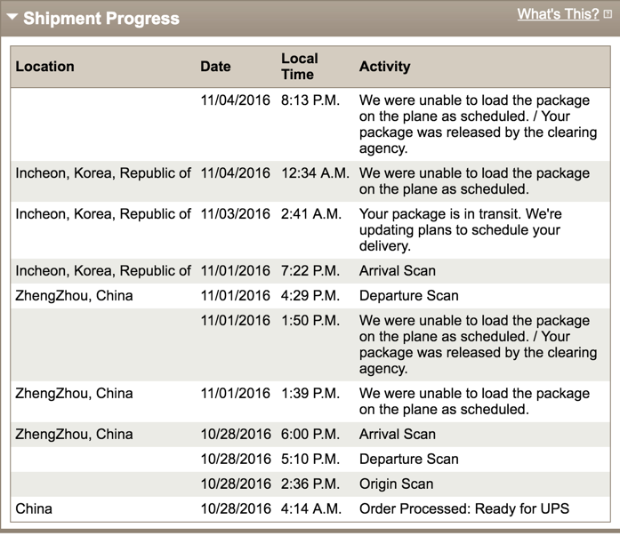
Task: Click Order Processed: Ready for UPS
Action: (464, 508)
